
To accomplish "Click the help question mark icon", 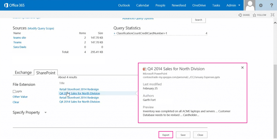I will [272, 5].
